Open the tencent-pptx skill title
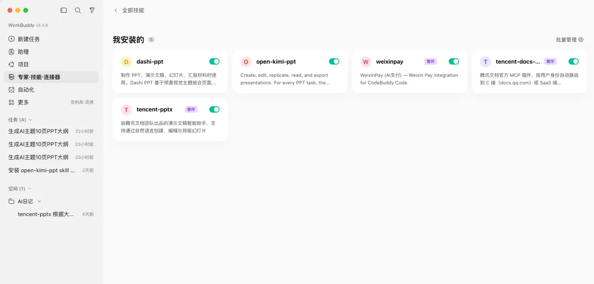 pyautogui.click(x=155, y=110)
